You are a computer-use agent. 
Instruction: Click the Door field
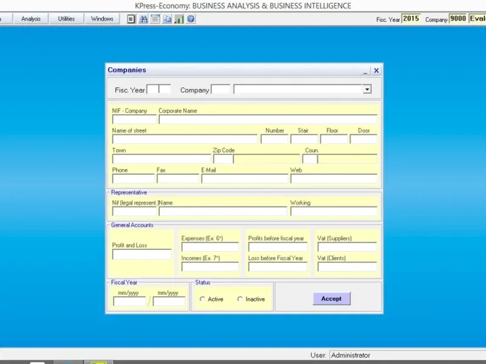click(x=363, y=140)
